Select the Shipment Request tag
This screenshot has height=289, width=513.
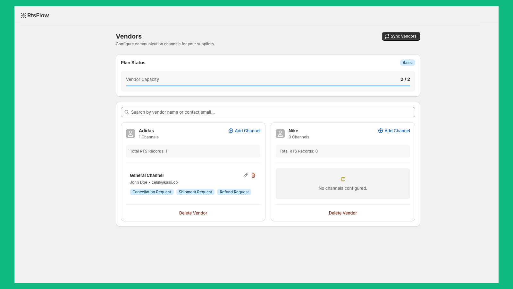[x=195, y=192]
